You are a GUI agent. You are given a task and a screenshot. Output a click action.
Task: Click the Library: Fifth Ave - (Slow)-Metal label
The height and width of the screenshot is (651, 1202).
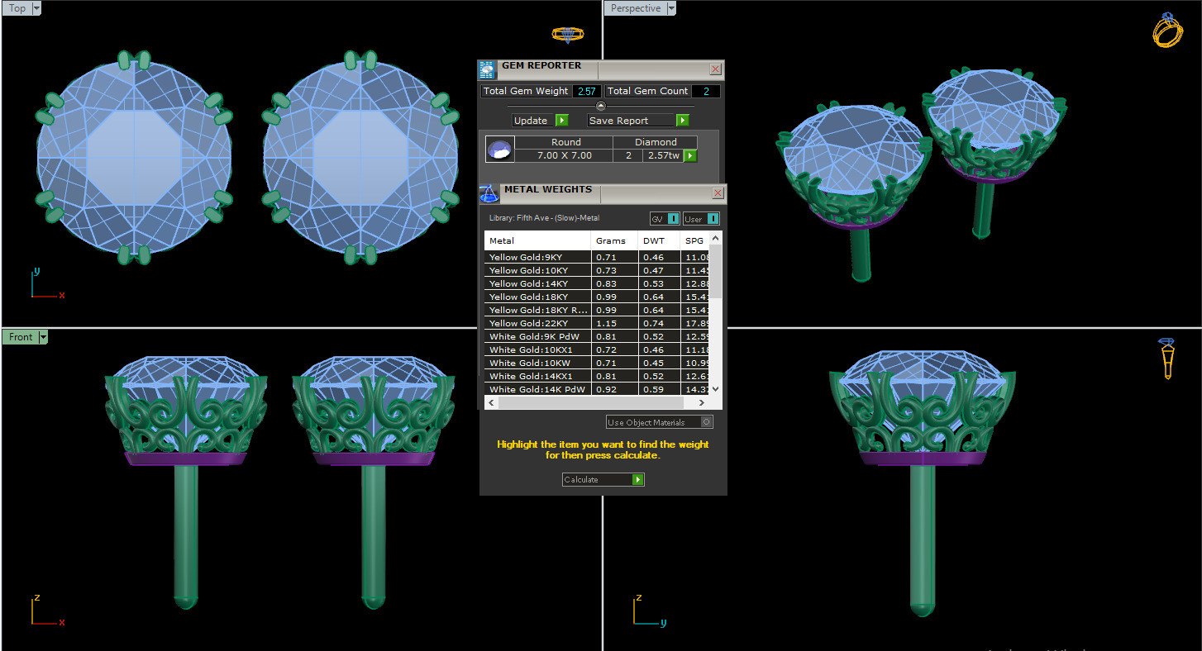[544, 218]
